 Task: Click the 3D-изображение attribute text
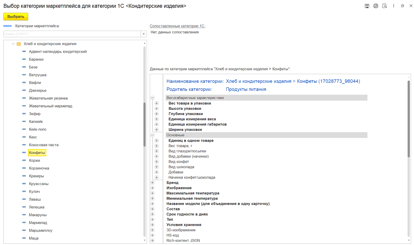tap(181, 230)
